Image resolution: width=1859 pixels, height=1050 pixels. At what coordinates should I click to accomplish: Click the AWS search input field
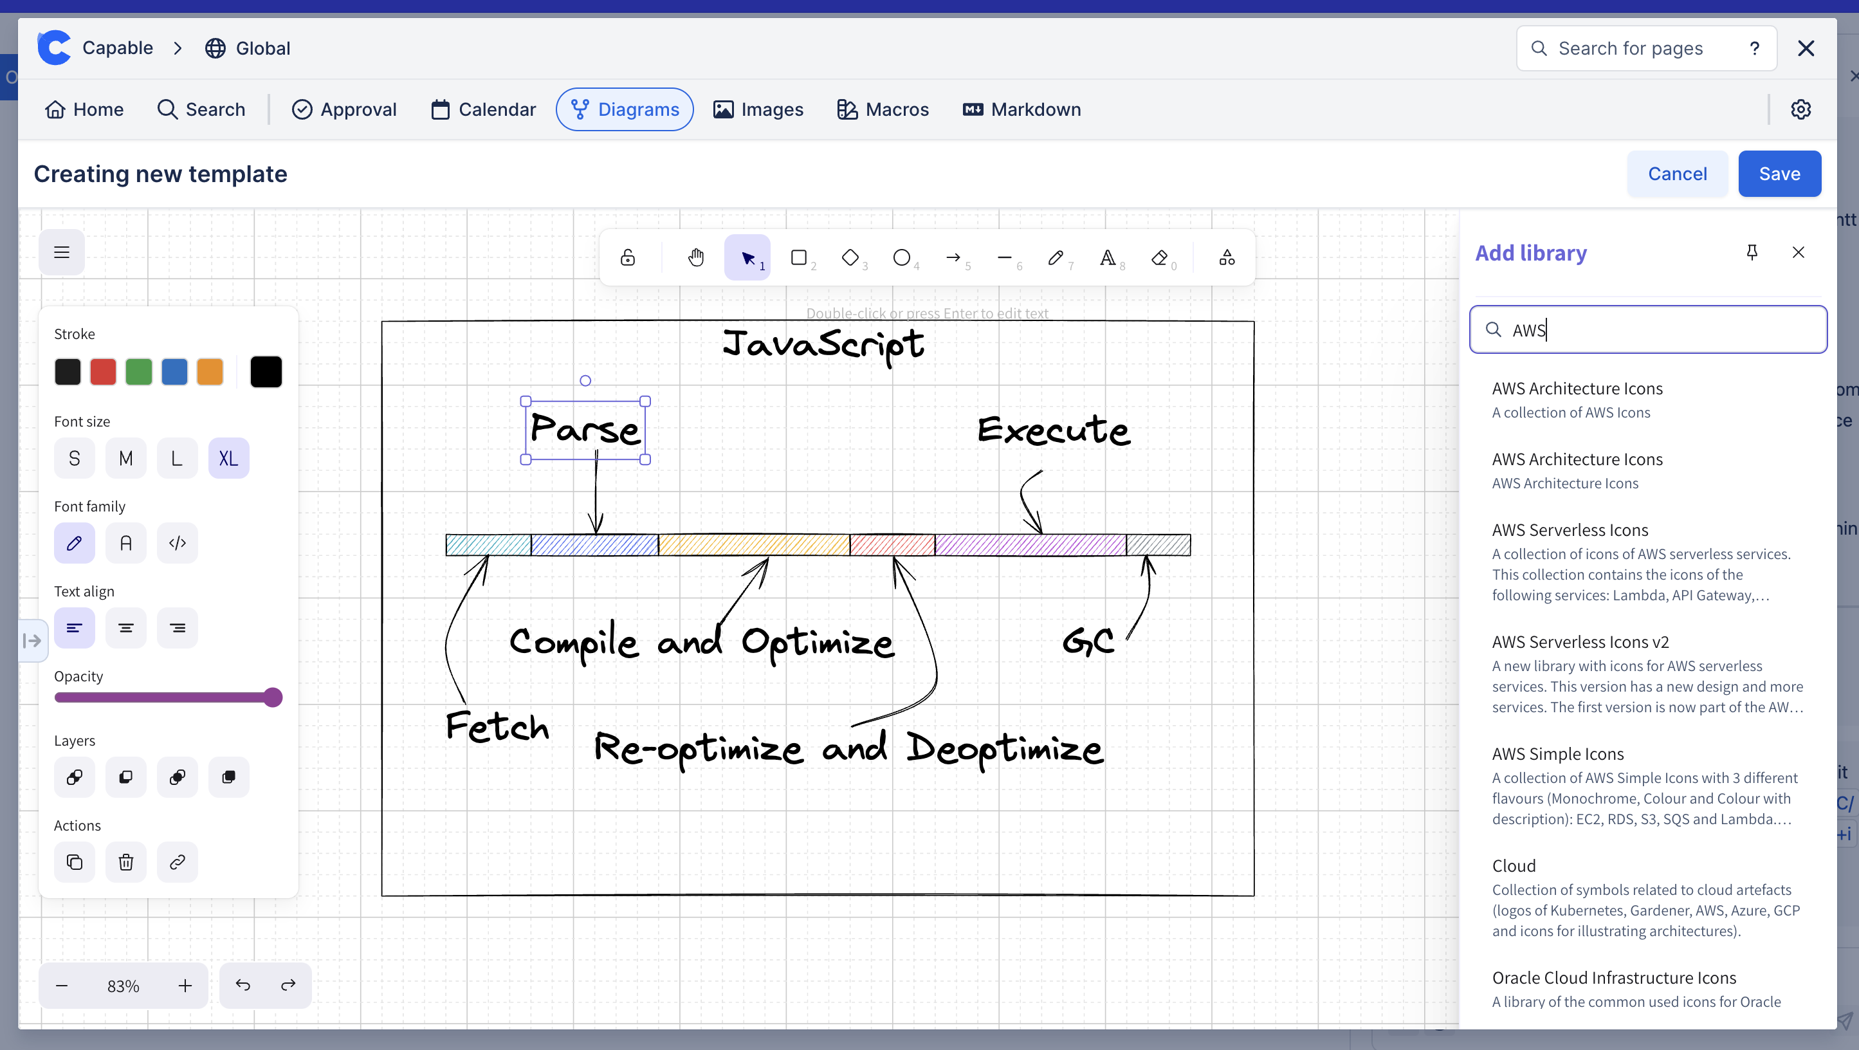tap(1649, 329)
